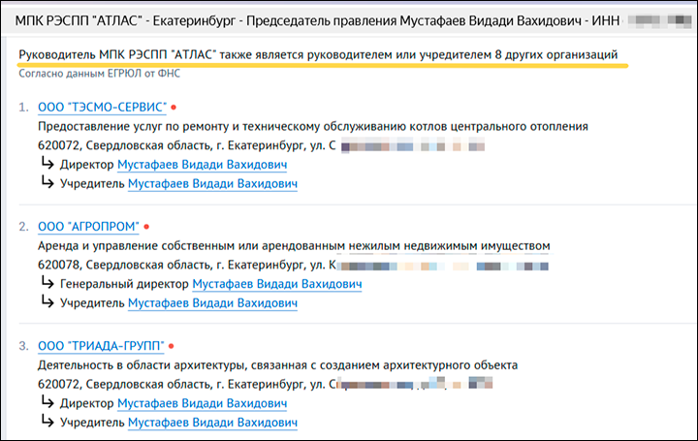Screen dimensions: 698x441
Task: Open the ООО "ТРИАДА-ГРУПП" company link
Action: coord(101,346)
